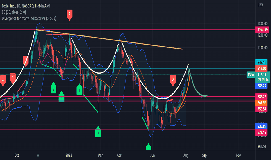Select the 913.00 red price label
271x160 pixels.
point(261,68)
